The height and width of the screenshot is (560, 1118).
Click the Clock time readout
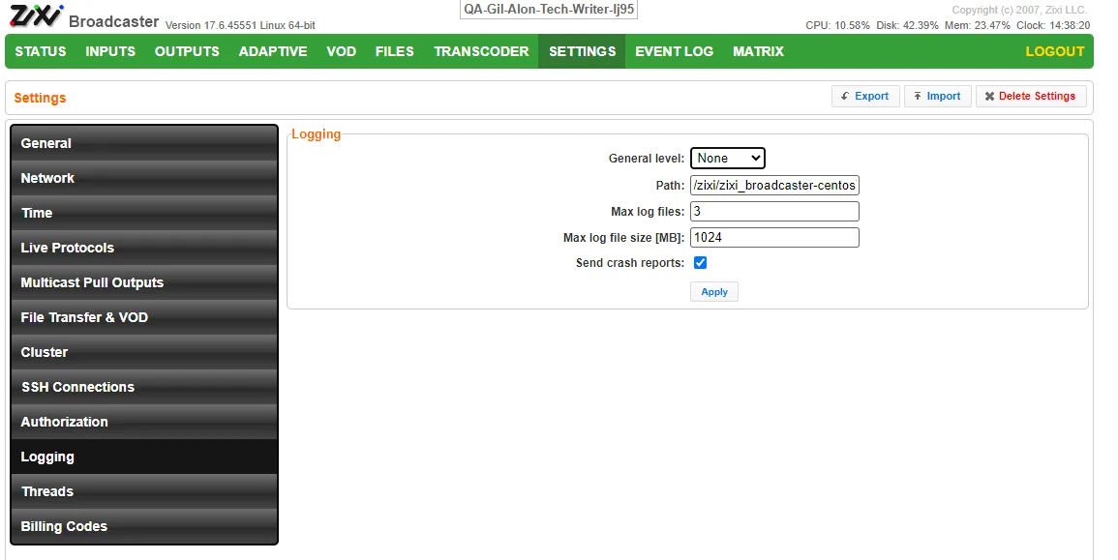tap(1053, 25)
